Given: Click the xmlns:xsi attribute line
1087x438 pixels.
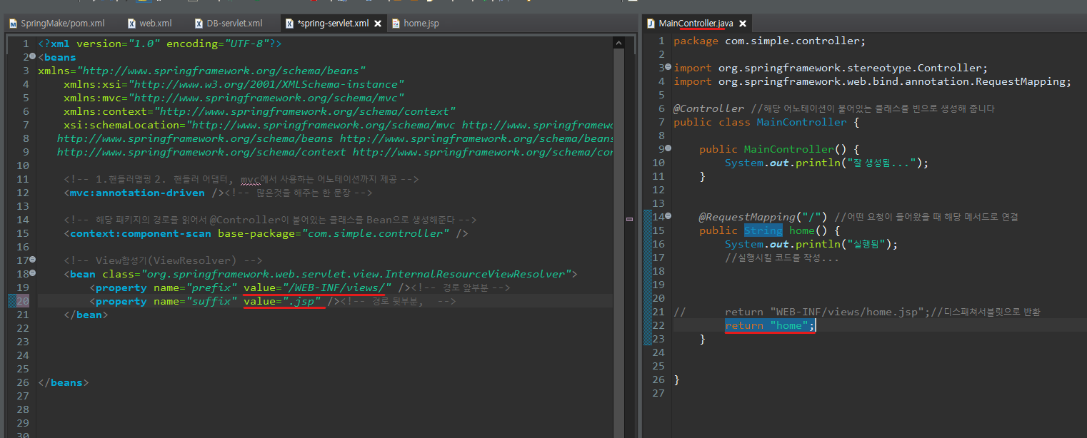Looking at the screenshot, I should [x=234, y=84].
